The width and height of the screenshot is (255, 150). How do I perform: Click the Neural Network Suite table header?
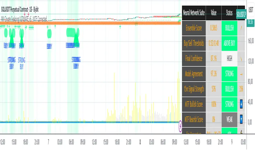194,13
